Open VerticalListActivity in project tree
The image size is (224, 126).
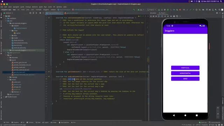(19, 48)
